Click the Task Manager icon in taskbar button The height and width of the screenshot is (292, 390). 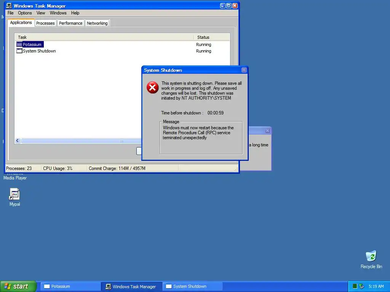coord(108,286)
